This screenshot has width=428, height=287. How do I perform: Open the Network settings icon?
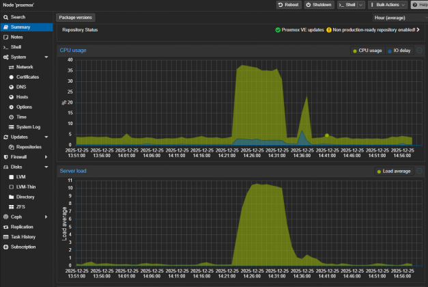click(x=11, y=67)
